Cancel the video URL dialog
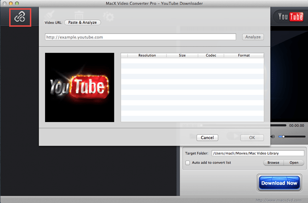The image size is (308, 203). pyautogui.click(x=207, y=138)
